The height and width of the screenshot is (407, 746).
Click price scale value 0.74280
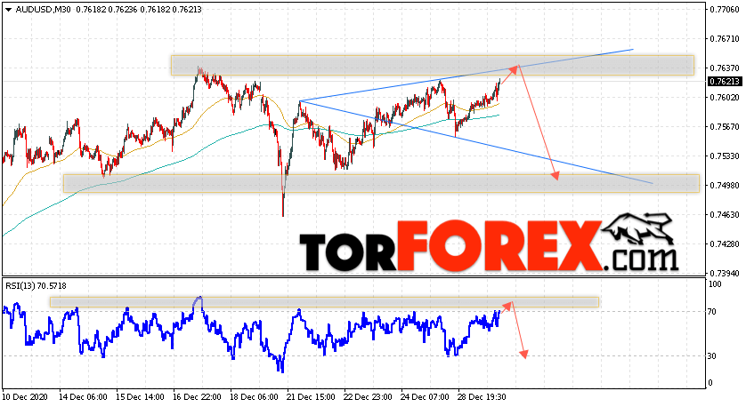pyautogui.click(x=725, y=244)
